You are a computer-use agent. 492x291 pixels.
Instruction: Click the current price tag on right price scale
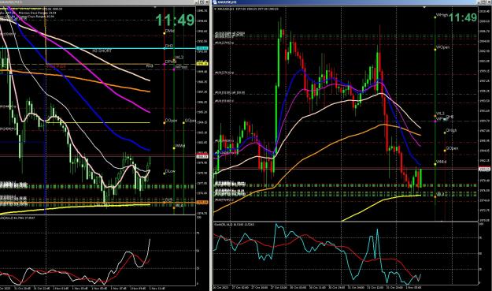(484, 169)
